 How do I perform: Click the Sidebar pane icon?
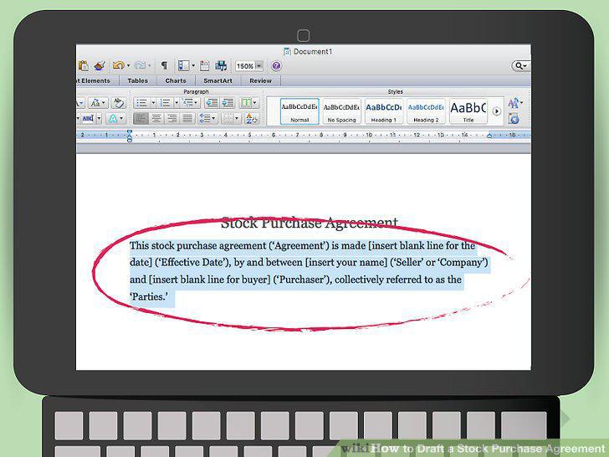coord(184,65)
